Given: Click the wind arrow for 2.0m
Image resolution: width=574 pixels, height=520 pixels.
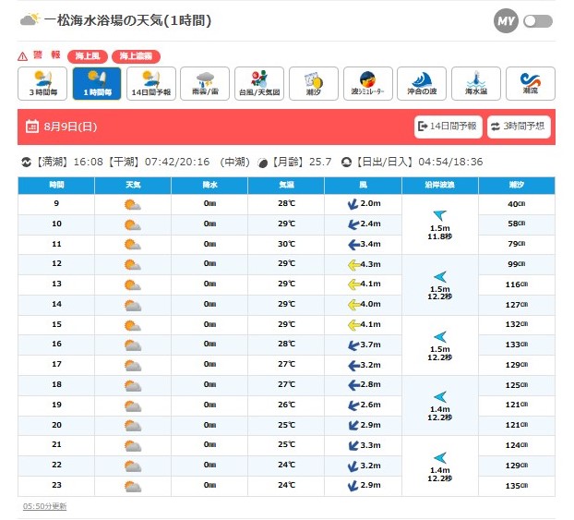Looking at the screenshot, I should click(x=353, y=204).
